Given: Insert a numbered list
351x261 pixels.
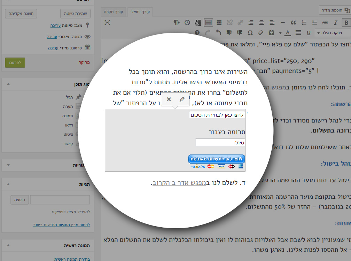Looking at the screenshot, I should (x=304, y=23).
